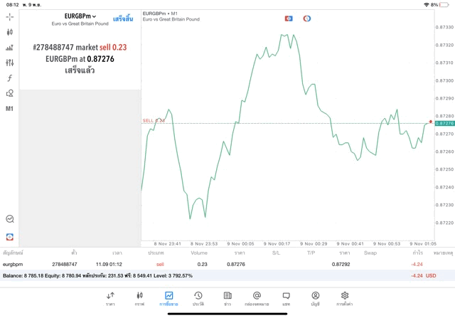Expand the EURGBPm symbol dropdown
This screenshot has height=318, width=455.
(x=80, y=16)
